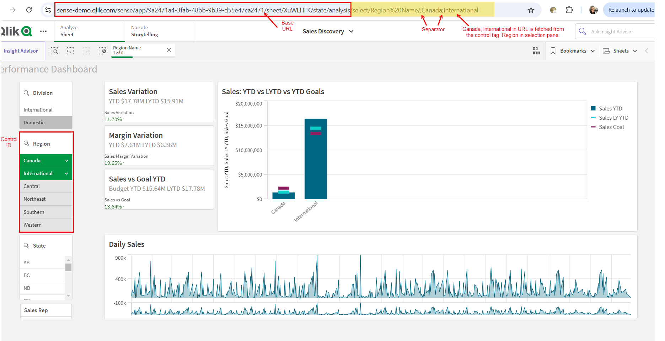Open site information icon in address bar
The image size is (665, 341).
48,10
